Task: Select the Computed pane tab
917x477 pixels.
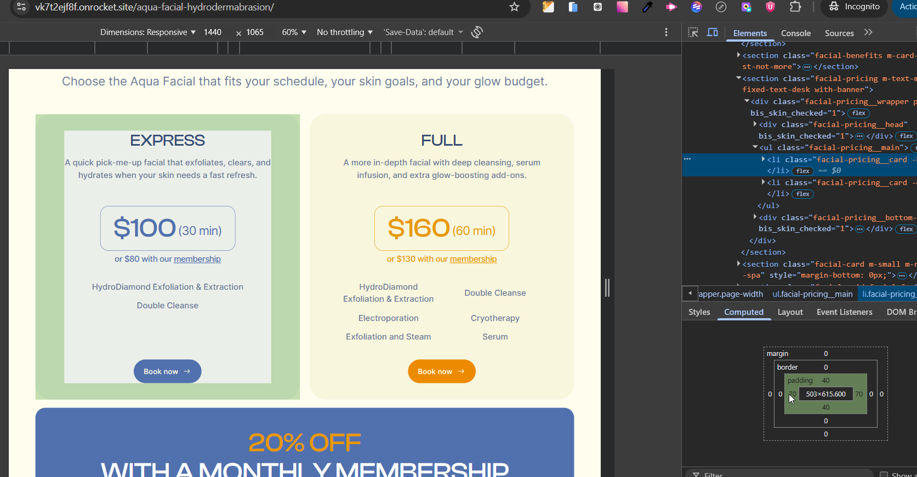Action: click(744, 312)
